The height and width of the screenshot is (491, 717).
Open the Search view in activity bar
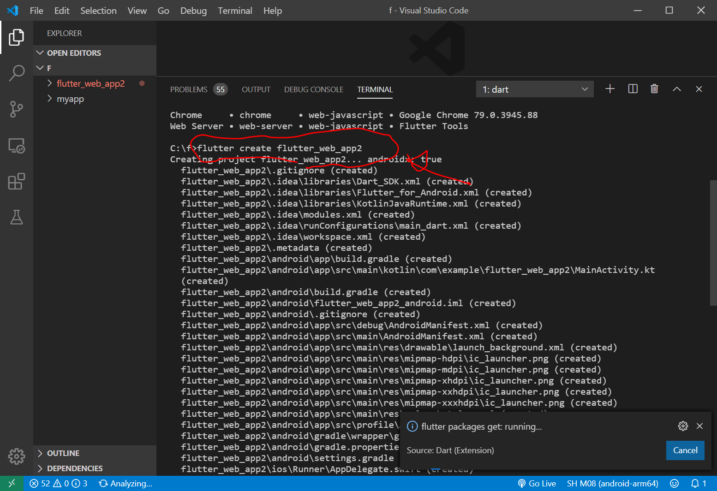(x=17, y=73)
